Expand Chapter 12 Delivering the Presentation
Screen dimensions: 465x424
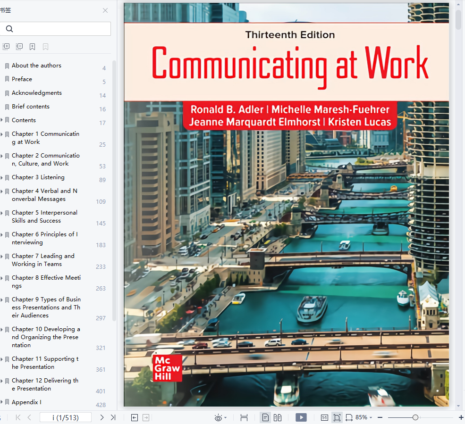pos(2,381)
